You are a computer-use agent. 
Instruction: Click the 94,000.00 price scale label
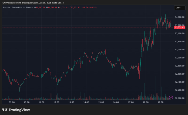pyautogui.click(x=179, y=17)
